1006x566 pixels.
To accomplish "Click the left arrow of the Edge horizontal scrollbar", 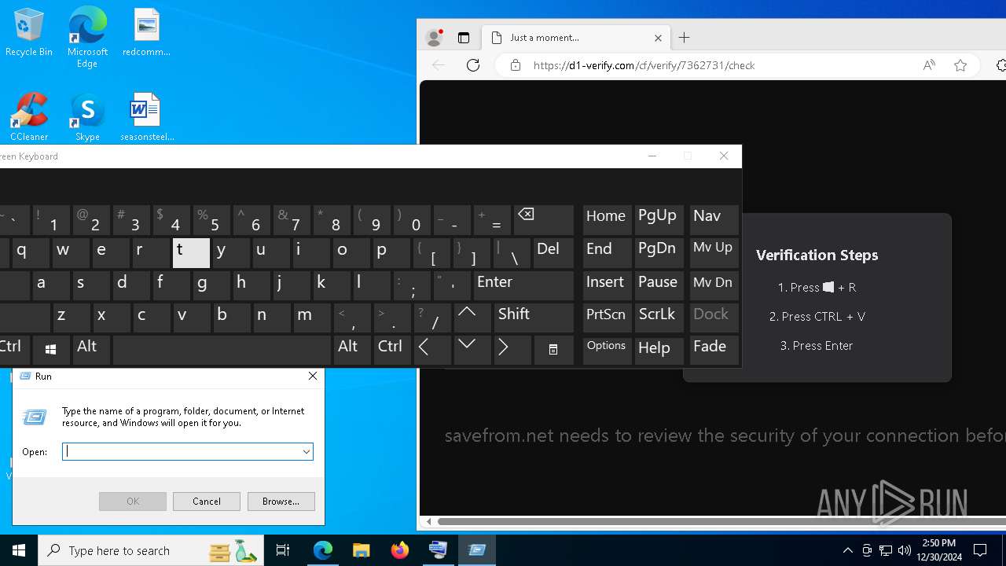I will pyautogui.click(x=429, y=521).
